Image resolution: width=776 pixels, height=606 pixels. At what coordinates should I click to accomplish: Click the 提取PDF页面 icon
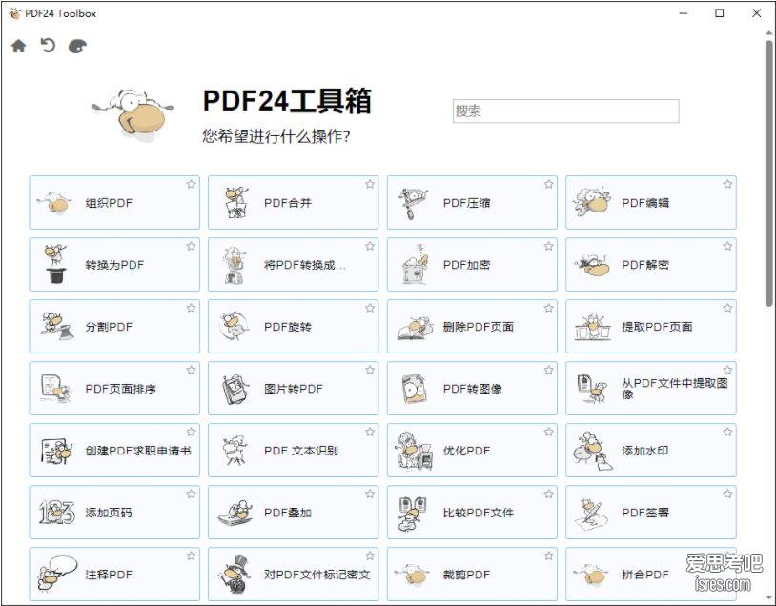pyautogui.click(x=593, y=327)
